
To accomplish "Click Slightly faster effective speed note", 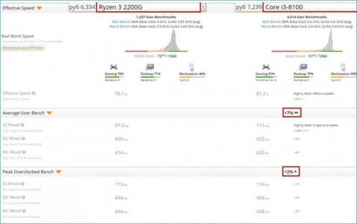I will click(314, 93).
